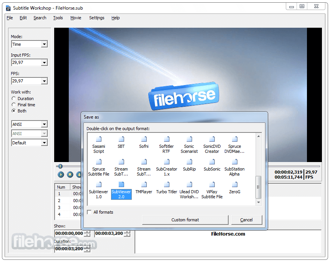Select the SubViewer 1.0 format icon

(99, 184)
